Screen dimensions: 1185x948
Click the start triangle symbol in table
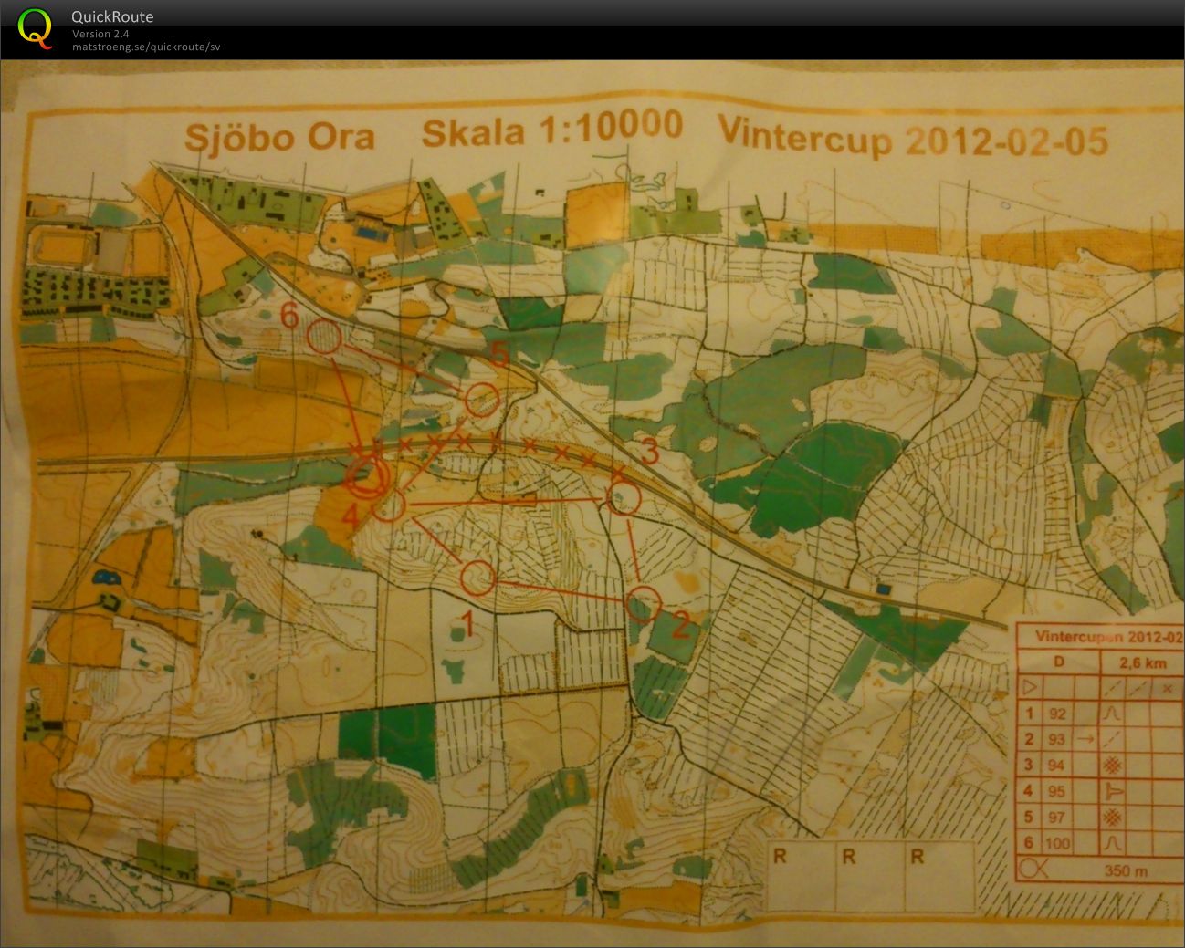(x=1029, y=686)
